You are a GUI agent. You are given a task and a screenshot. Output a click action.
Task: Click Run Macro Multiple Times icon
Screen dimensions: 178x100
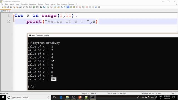coord(96,7)
